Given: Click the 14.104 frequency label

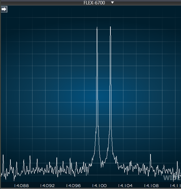Looking at the screenshot, I should click(125, 186).
